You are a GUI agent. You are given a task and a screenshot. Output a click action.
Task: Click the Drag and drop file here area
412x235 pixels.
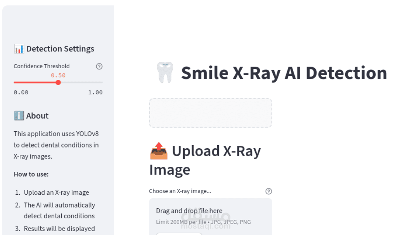click(189, 211)
